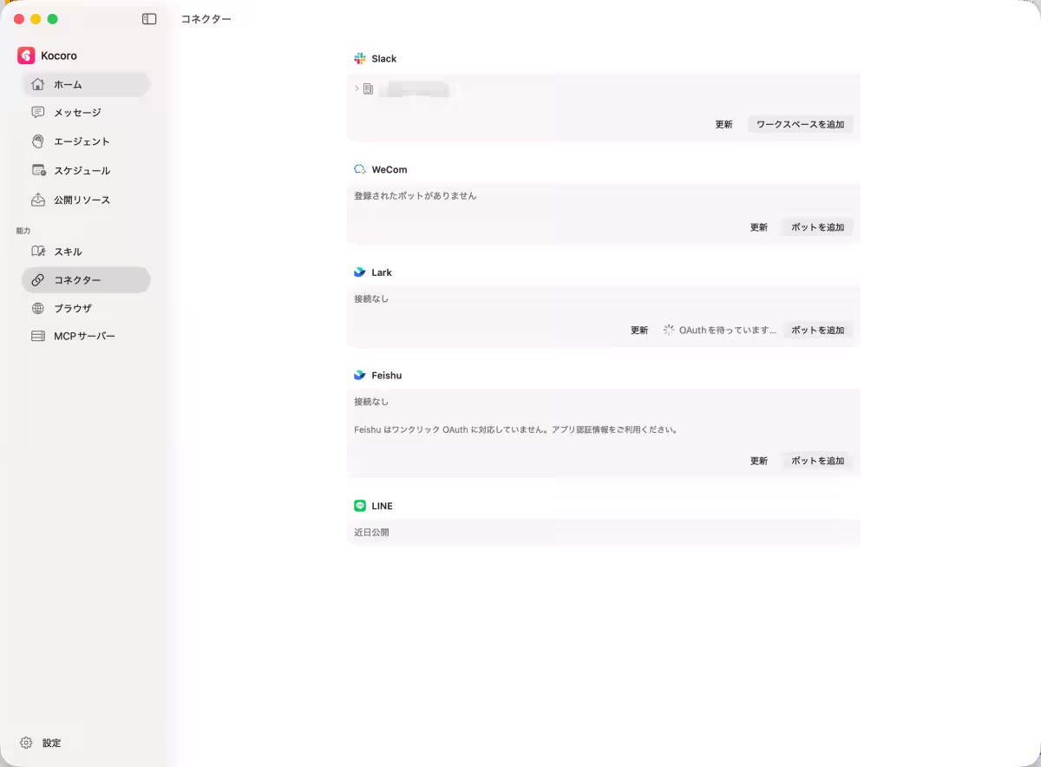
Task: Click the home icon beside ホーム
Action: (38, 84)
